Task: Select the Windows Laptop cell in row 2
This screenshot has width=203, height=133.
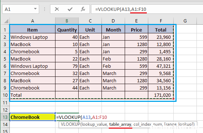Action: pyautogui.click(x=33, y=37)
